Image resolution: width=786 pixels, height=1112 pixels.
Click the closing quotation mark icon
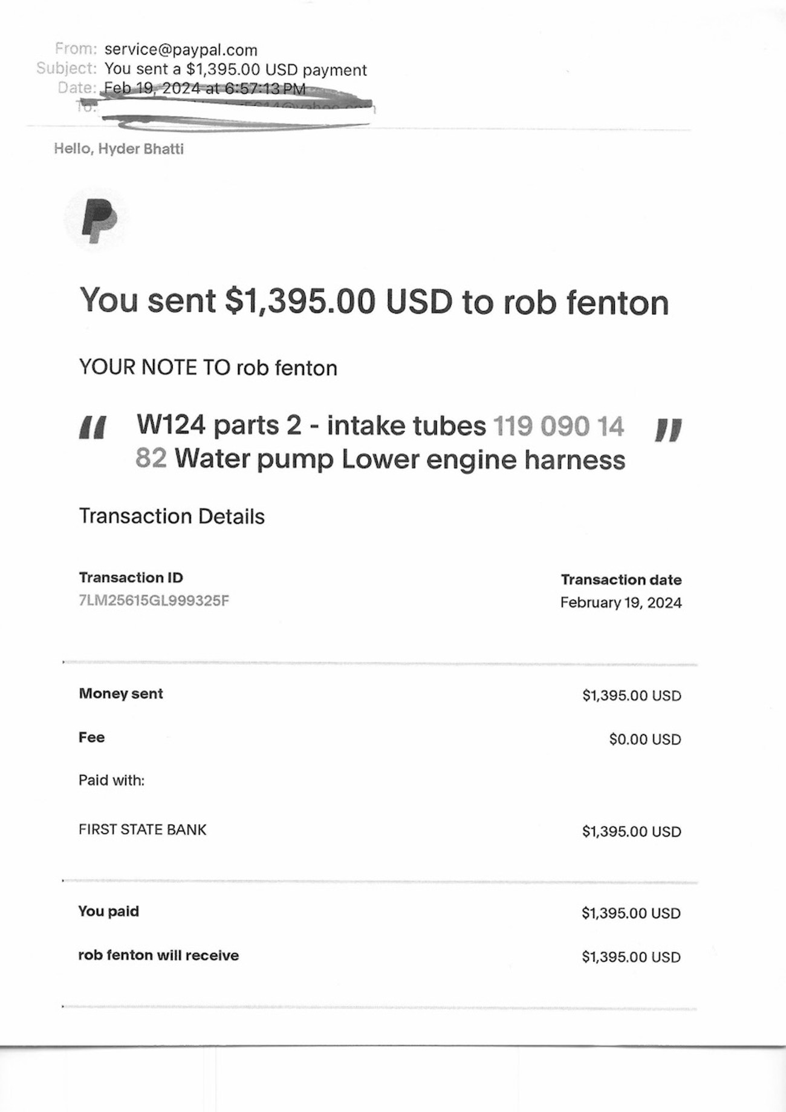coord(668,429)
